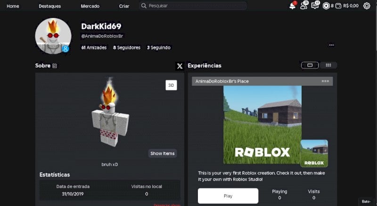Image resolution: width=377 pixels, height=206 pixels.
Task: Open the 61 Amizades list
Action: pyautogui.click(x=94, y=48)
